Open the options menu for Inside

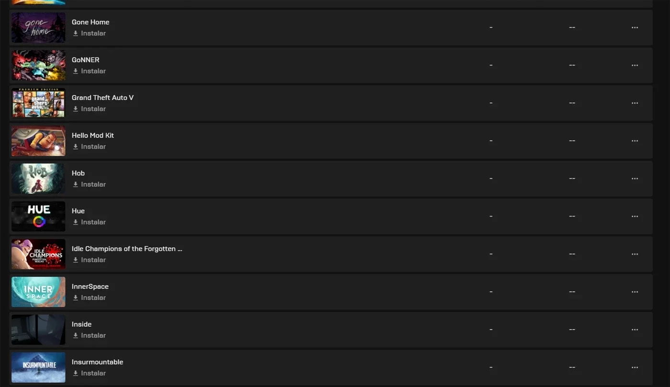point(635,330)
